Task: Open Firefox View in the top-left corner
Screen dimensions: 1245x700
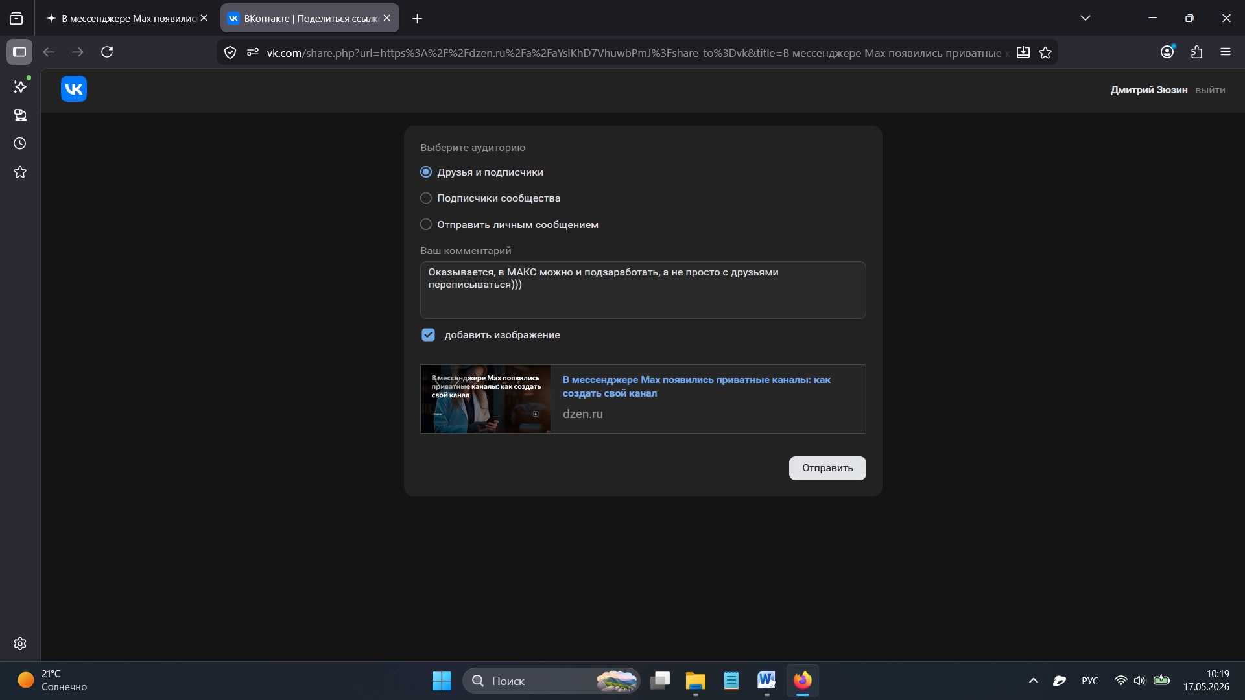Action: point(16,19)
